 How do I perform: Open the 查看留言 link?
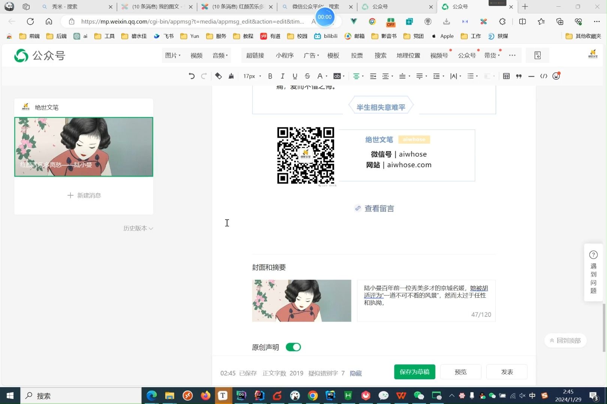point(374,208)
